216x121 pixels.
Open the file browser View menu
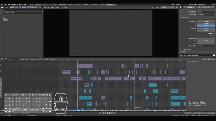coord(7,7)
